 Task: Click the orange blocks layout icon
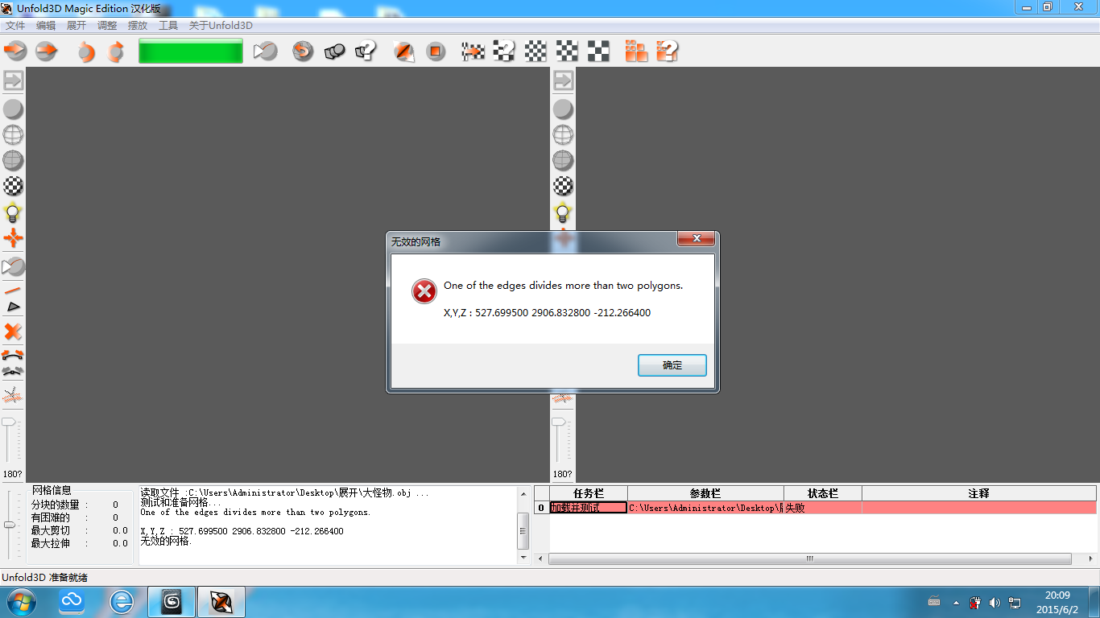636,51
